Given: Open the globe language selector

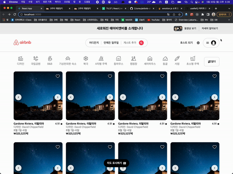Looking at the screenshot, I should click(x=198, y=43).
